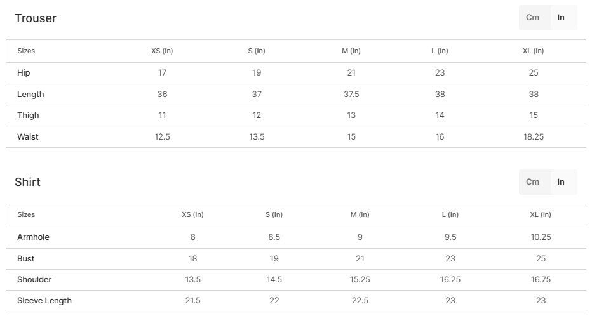
Task: Select In units for Trouser chart
Action: click(x=561, y=18)
